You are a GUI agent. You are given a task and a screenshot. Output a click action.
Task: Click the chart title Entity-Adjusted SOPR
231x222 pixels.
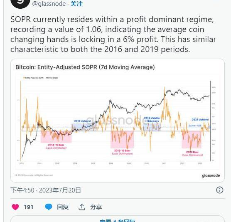(85, 67)
